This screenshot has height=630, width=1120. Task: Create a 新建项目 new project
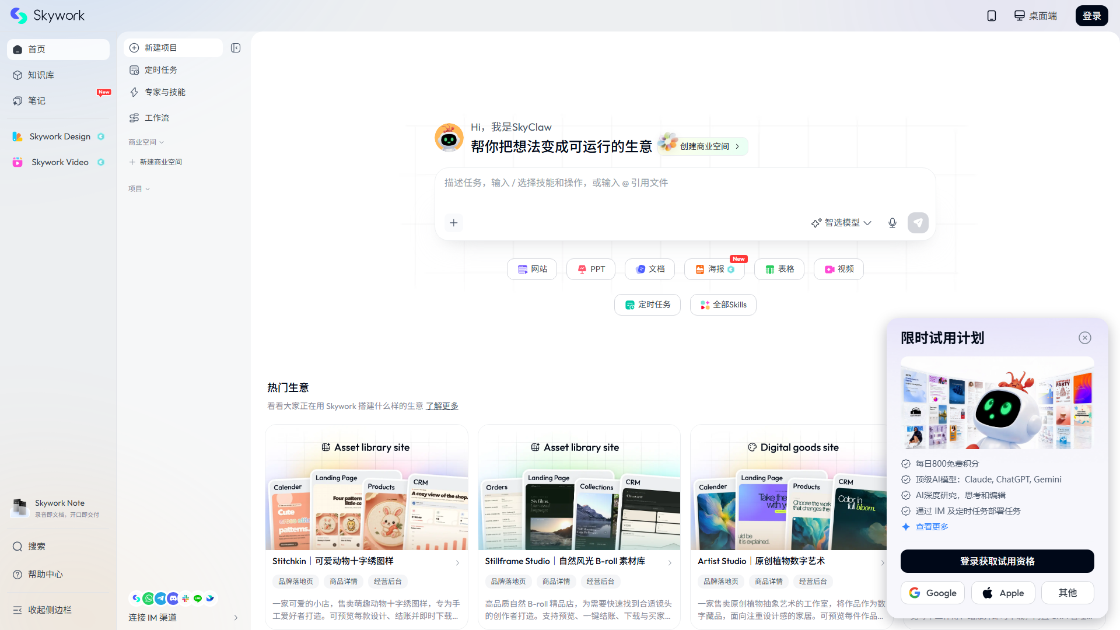pyautogui.click(x=173, y=48)
